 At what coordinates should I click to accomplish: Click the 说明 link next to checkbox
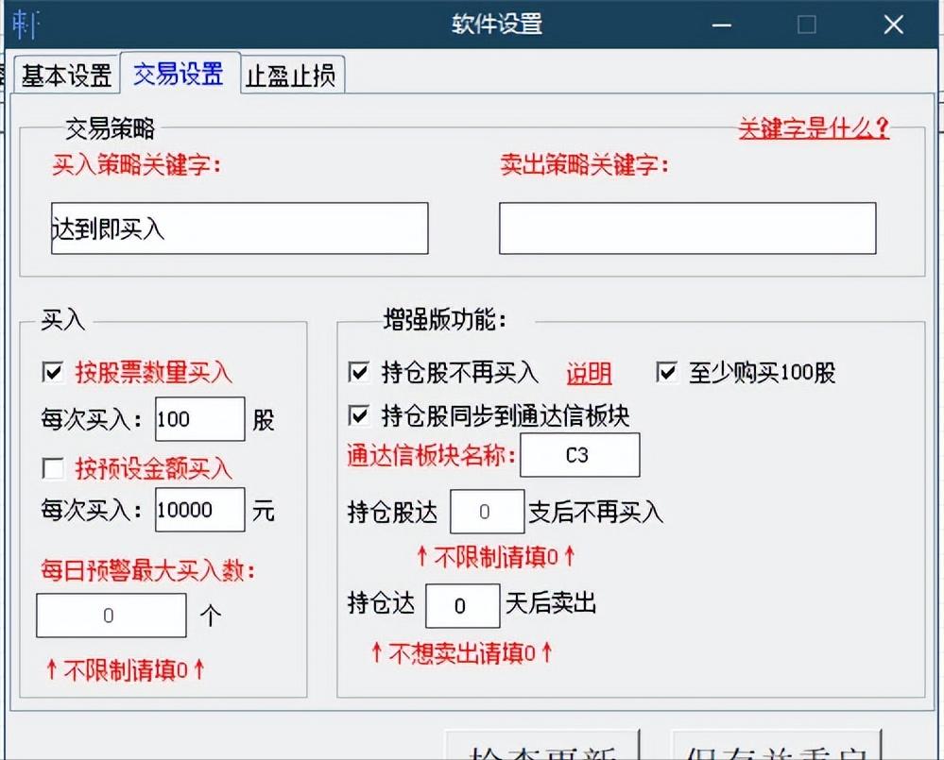pyautogui.click(x=588, y=374)
